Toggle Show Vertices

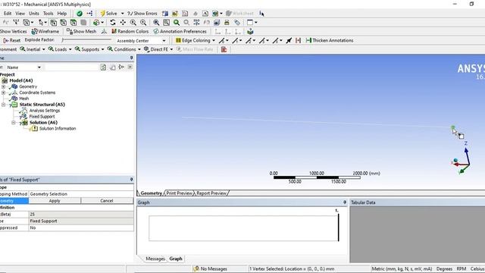14,32
